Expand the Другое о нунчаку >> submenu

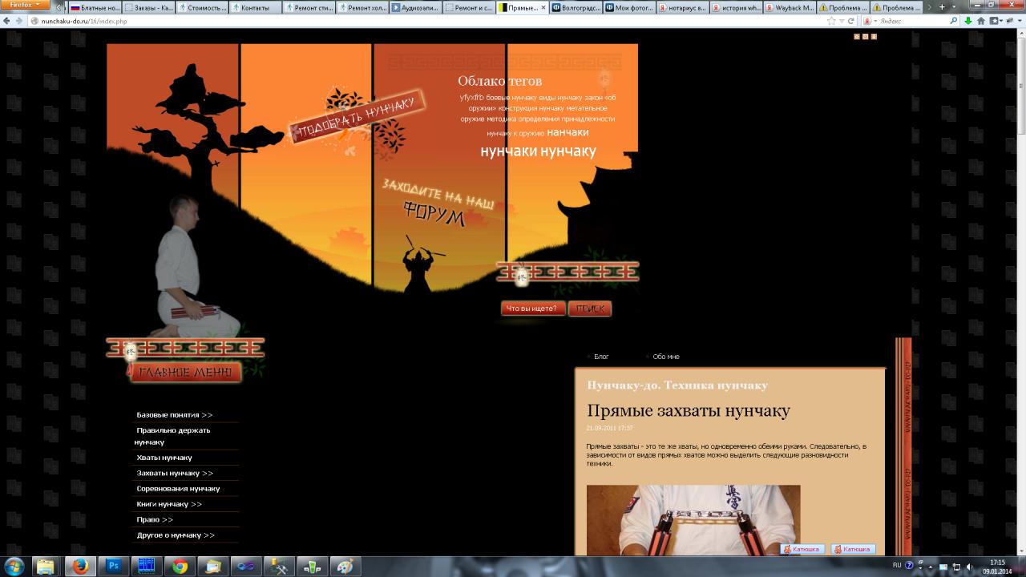[x=176, y=535]
